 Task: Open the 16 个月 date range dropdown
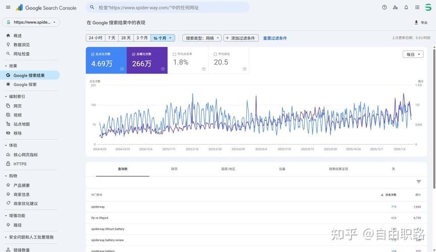click(162, 38)
